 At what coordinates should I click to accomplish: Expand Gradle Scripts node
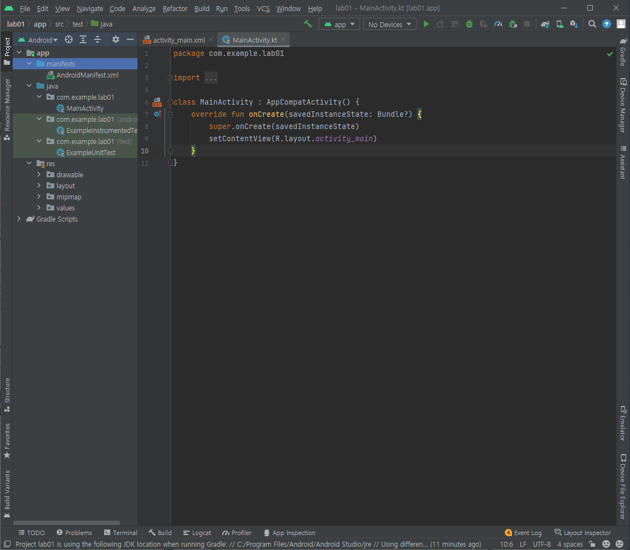click(19, 219)
